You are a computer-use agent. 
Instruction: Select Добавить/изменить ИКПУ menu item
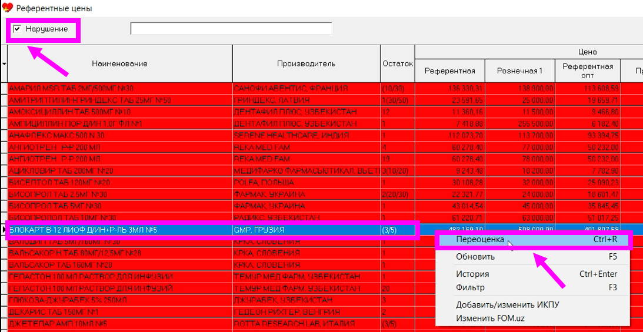pos(534,305)
